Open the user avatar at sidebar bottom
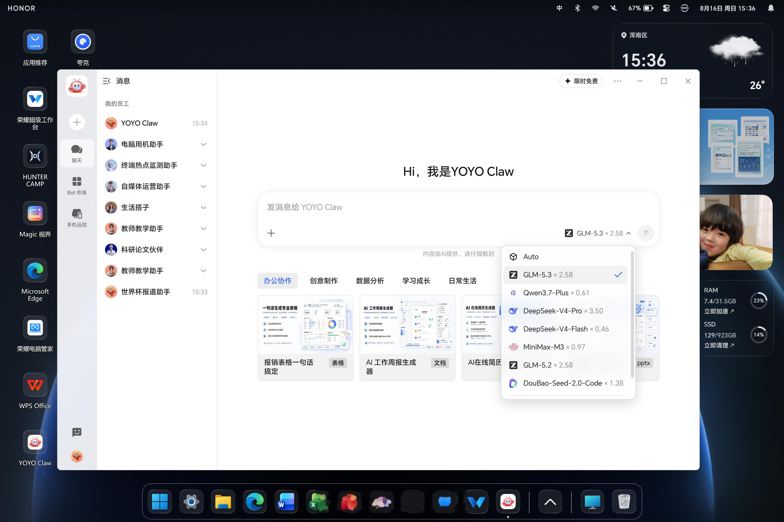784x522 pixels. pos(77,456)
